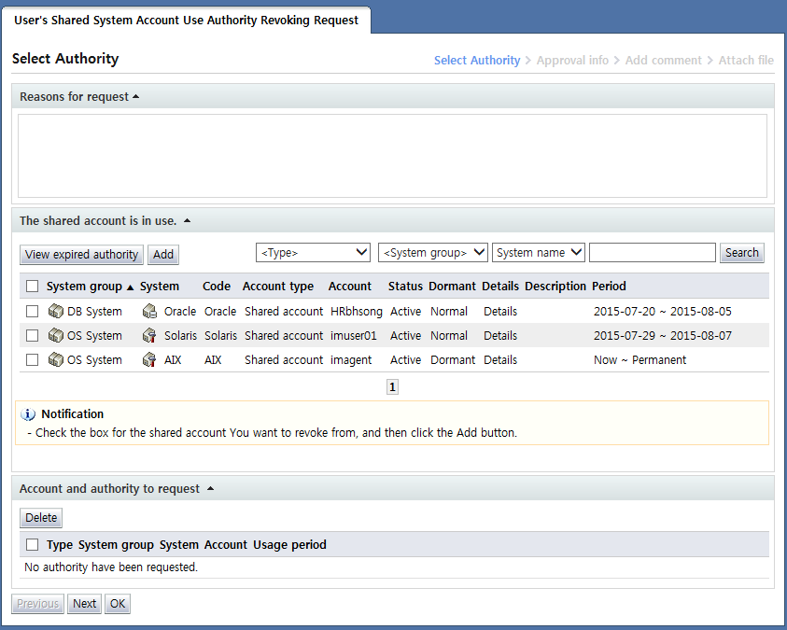
Task: Click the DB System group icon
Action: point(56,312)
